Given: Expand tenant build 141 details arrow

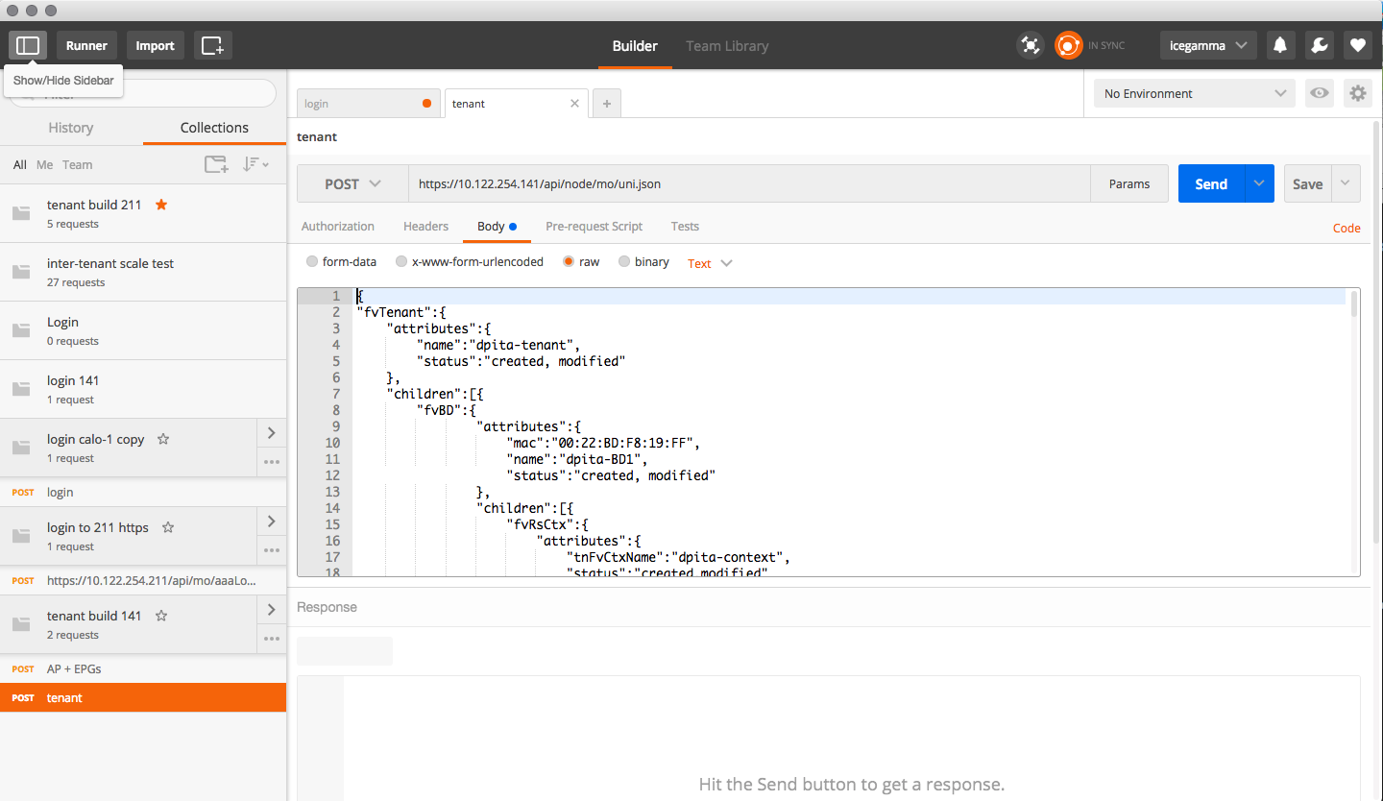Looking at the screenshot, I should tap(272, 610).
